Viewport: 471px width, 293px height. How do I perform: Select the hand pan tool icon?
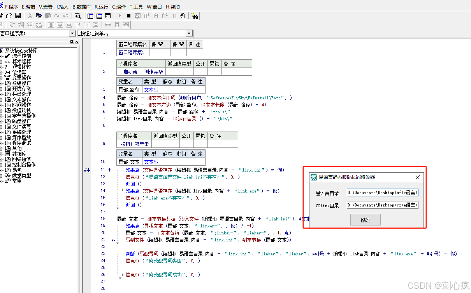click(x=183, y=16)
